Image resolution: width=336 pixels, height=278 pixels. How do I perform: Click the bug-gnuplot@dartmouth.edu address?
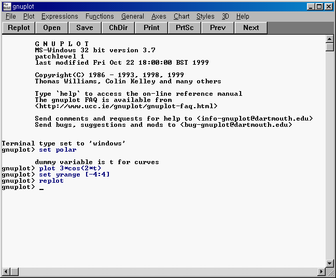[x=236, y=125]
